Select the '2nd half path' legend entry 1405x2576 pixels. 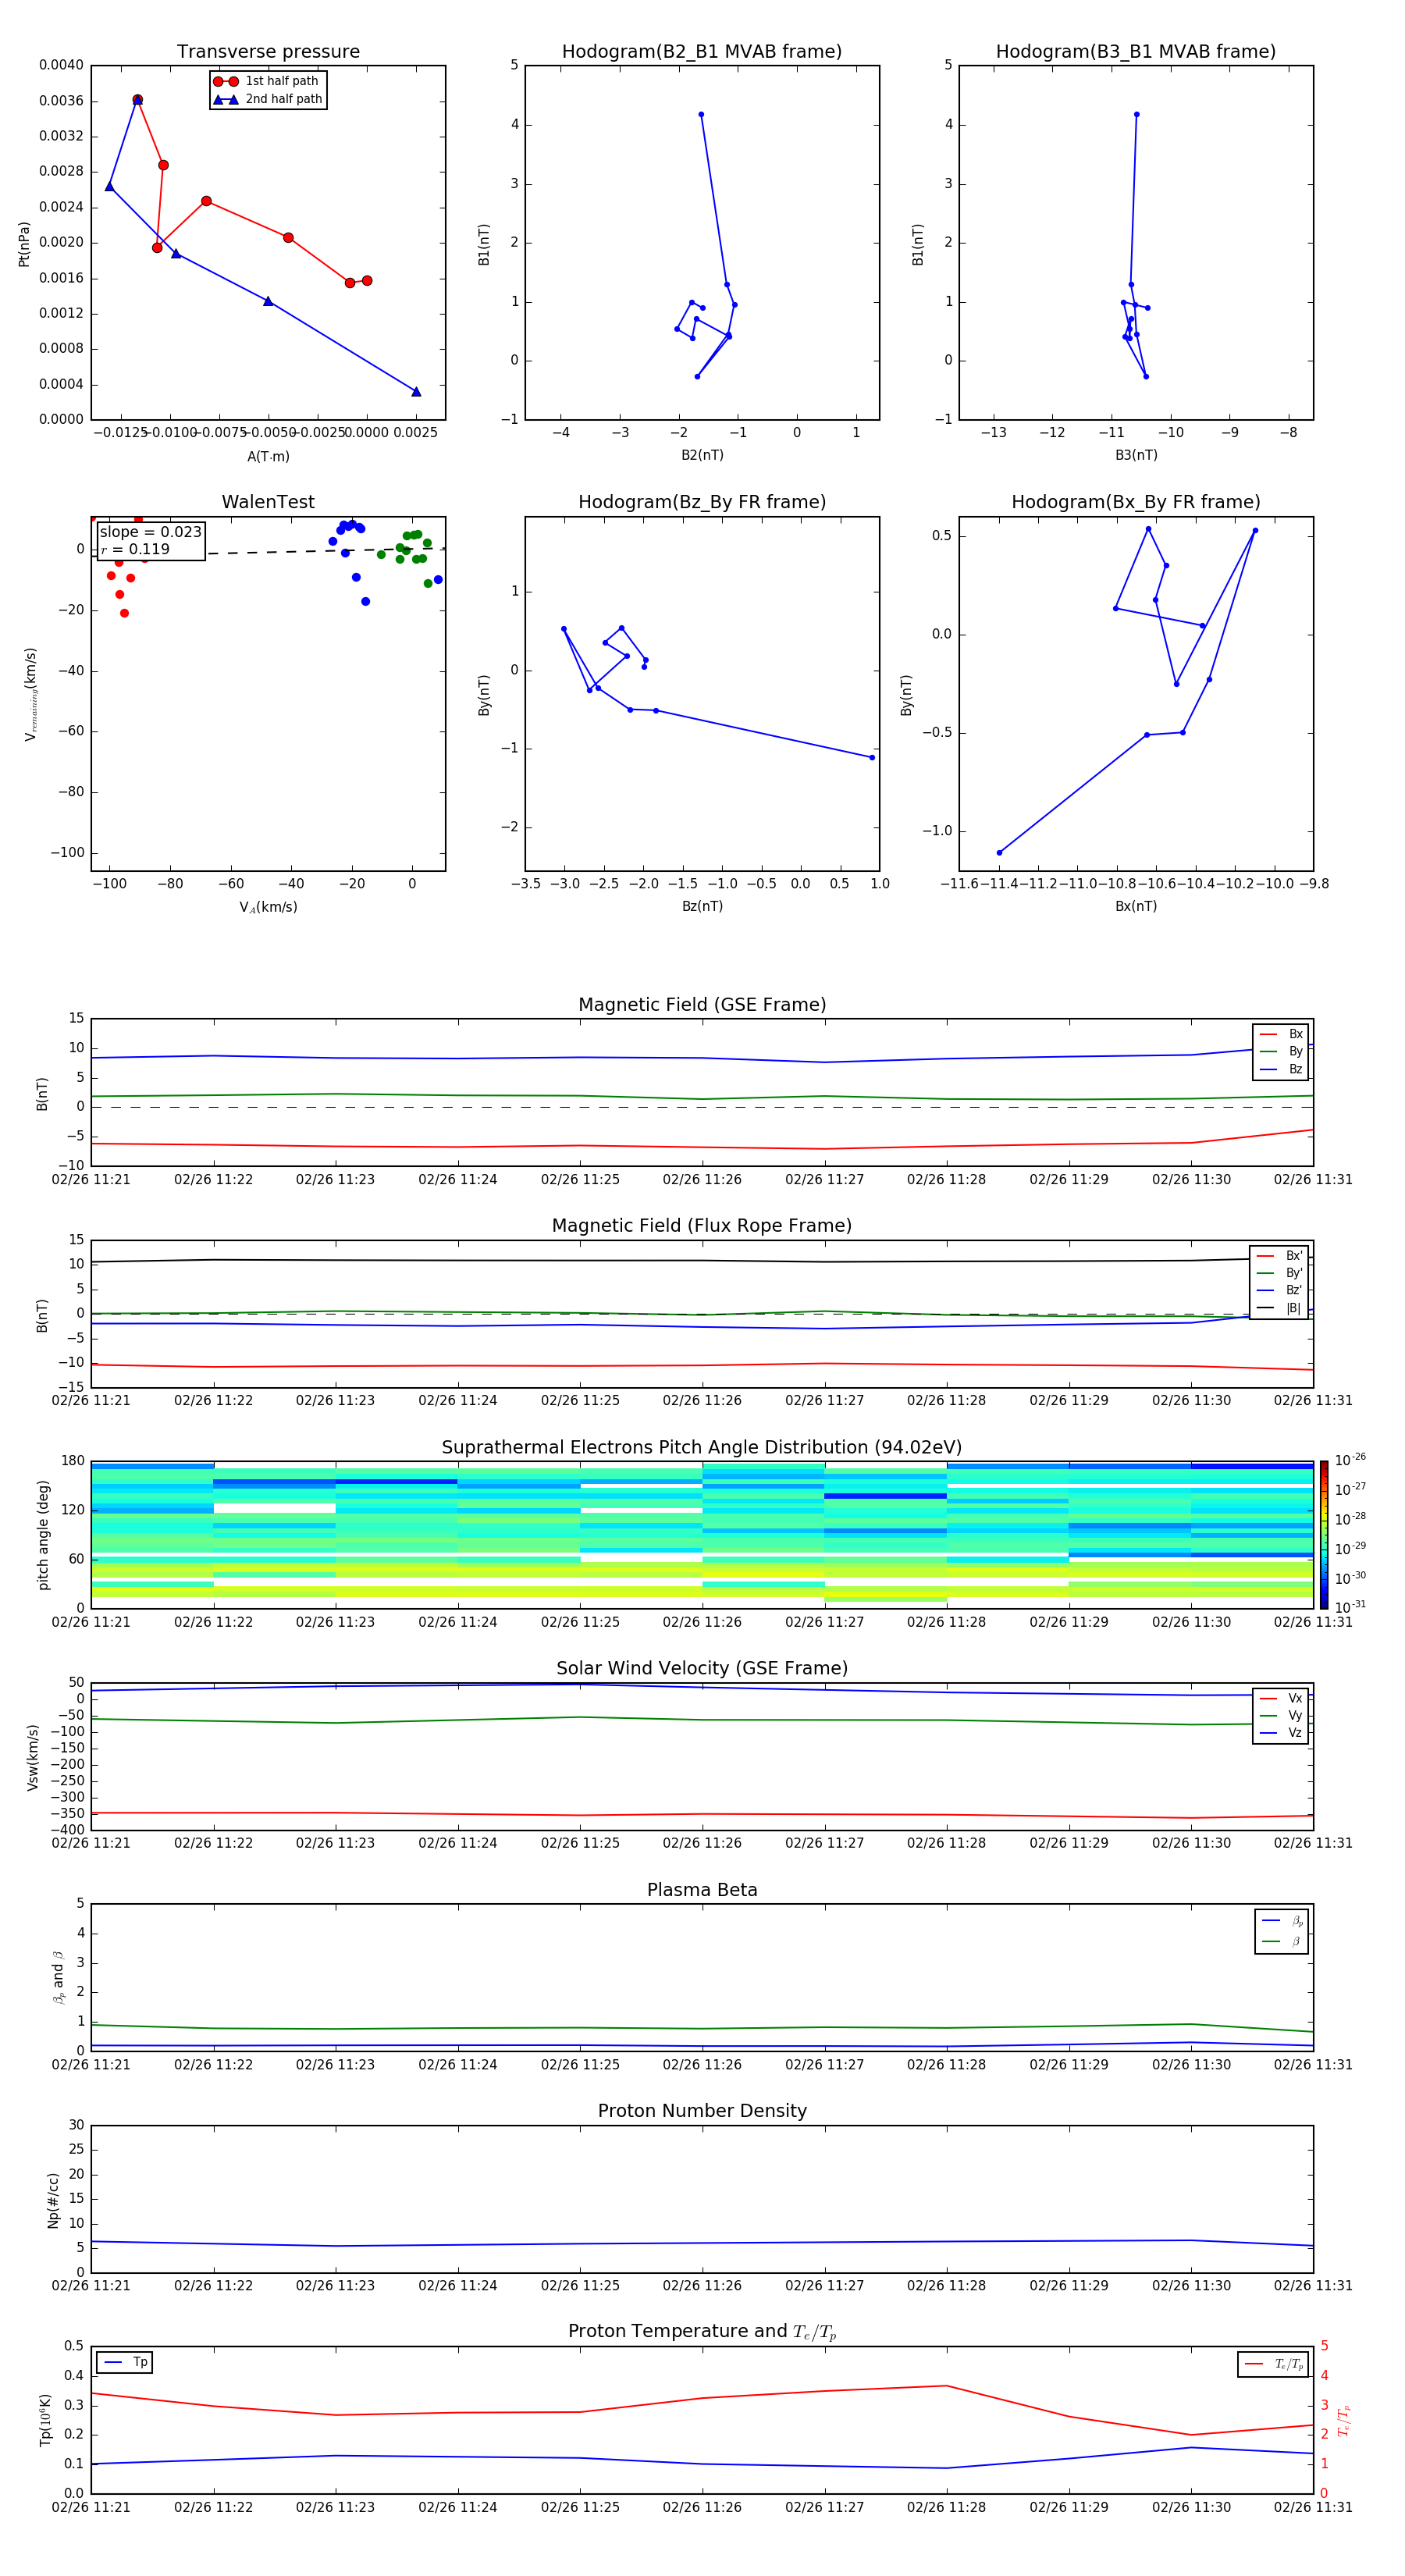(x=267, y=99)
